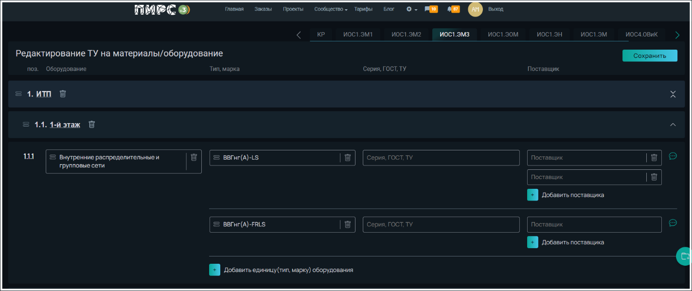Click drag handle of section 1. ИТП
The height and width of the screenshot is (291, 692).
click(18, 94)
